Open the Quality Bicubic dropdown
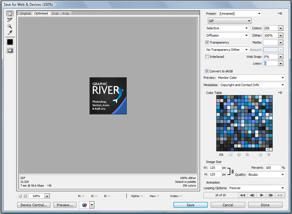This screenshot has height=214, width=292. click(266, 174)
